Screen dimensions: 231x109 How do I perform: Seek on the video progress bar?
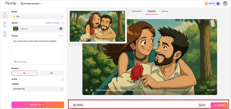150,90
